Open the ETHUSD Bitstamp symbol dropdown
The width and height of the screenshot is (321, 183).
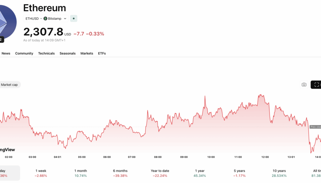pos(46,18)
